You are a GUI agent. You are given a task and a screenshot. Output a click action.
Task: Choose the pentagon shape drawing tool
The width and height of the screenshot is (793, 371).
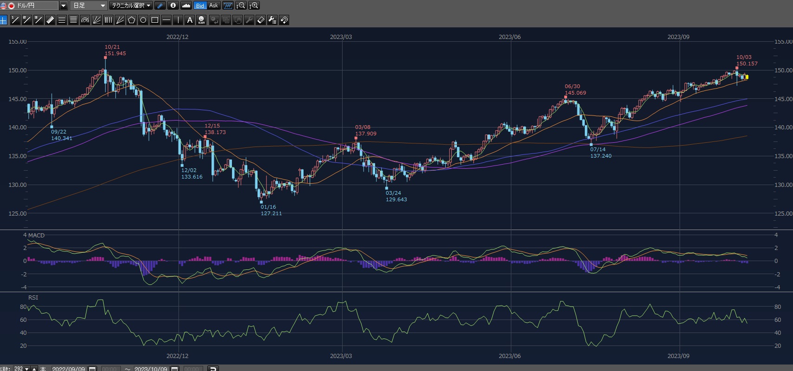tap(132, 20)
